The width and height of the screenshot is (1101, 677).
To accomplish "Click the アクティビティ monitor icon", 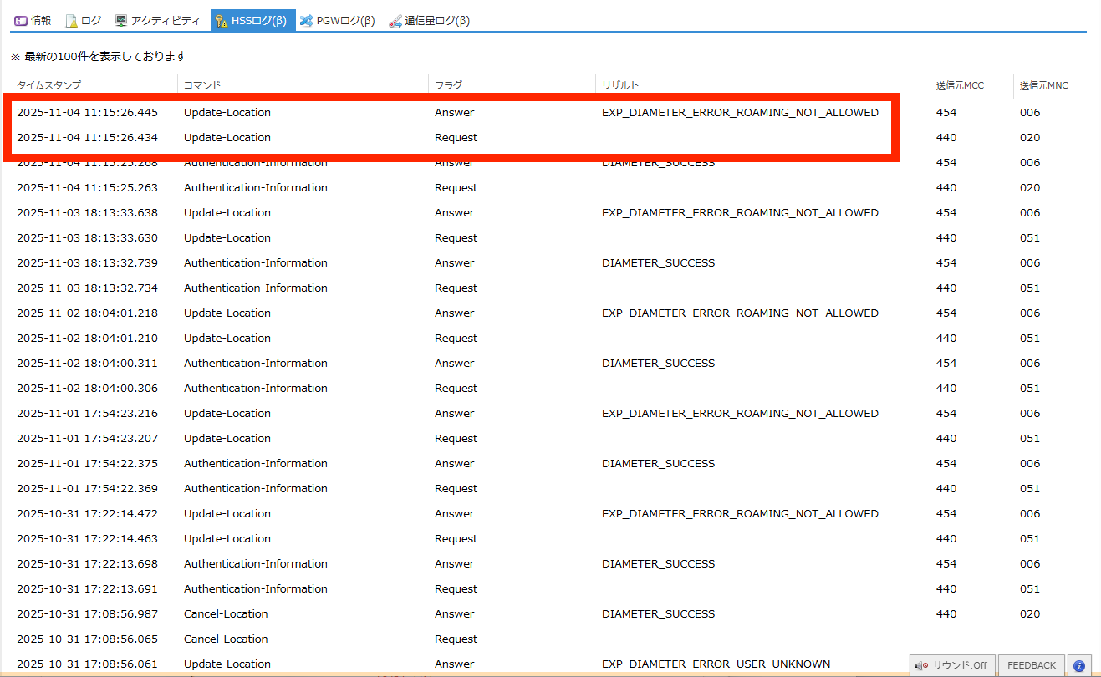I will click(x=121, y=21).
